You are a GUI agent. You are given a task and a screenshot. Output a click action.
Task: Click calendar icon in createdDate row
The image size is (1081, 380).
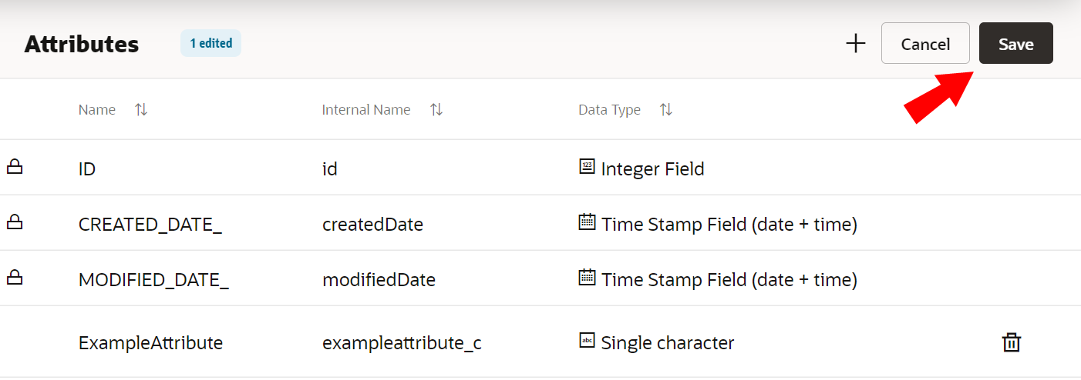click(x=587, y=222)
